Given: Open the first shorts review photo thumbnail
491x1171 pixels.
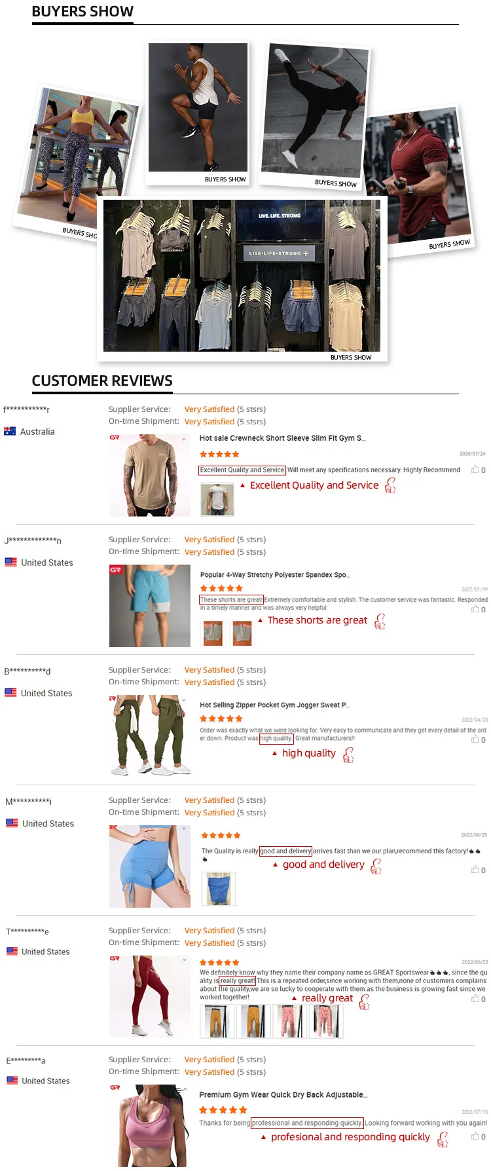Looking at the screenshot, I should [x=213, y=633].
